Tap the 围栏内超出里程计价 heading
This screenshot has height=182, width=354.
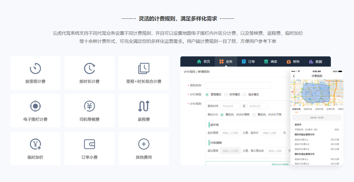coord(305,134)
